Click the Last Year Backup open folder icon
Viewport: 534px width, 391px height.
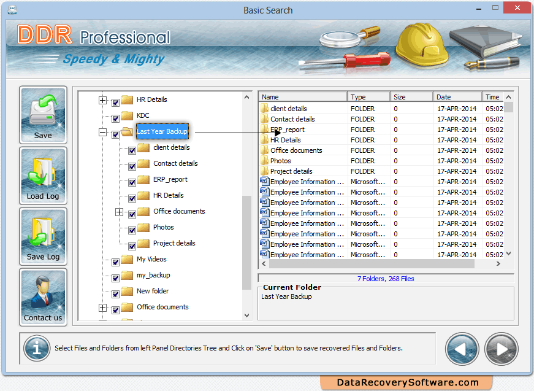127,131
